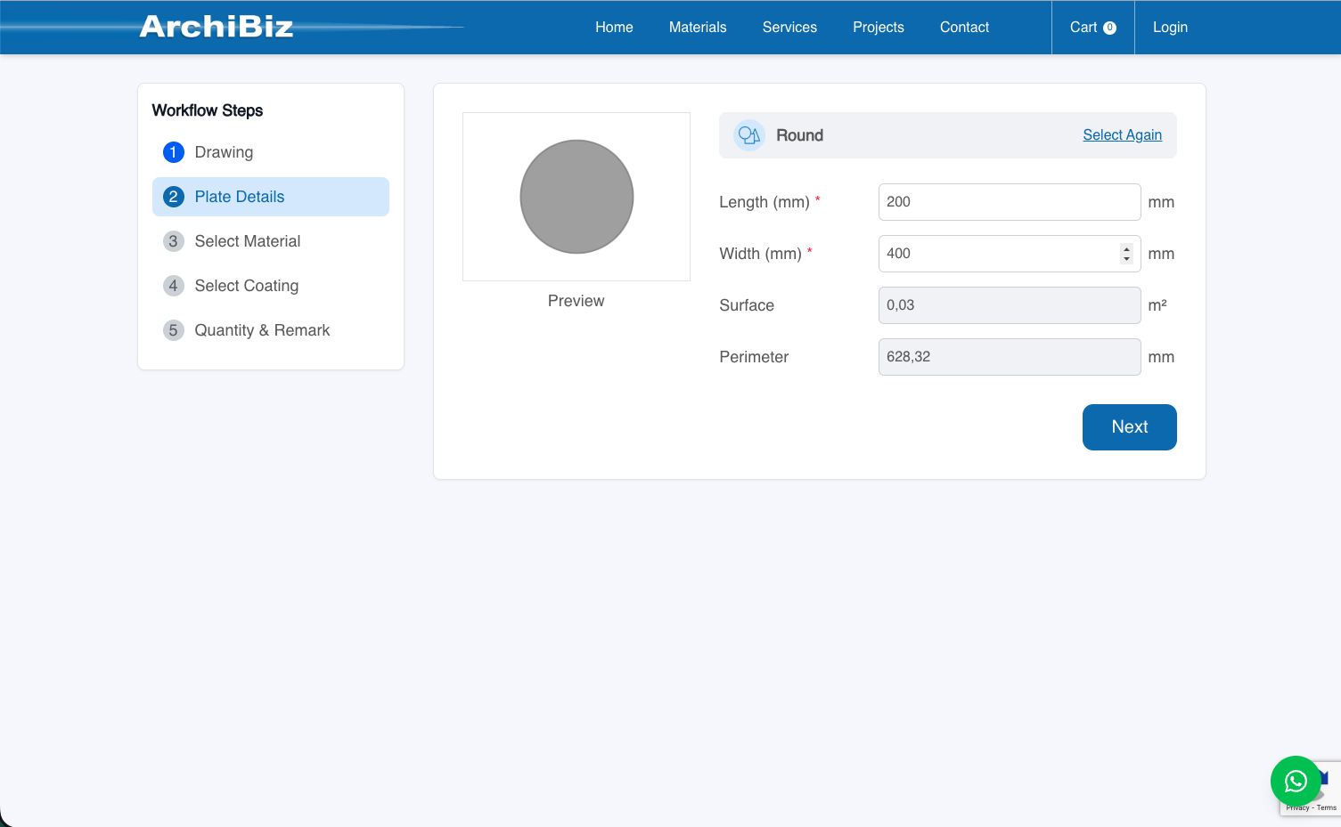Screen dimensions: 1341x827
Task: Navigate to the Contact page
Action: [964, 27]
